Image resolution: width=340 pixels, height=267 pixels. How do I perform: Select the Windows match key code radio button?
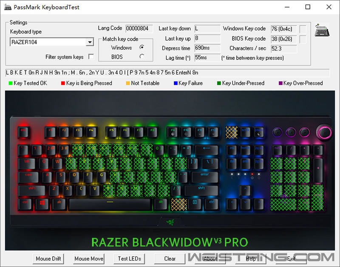coord(142,47)
